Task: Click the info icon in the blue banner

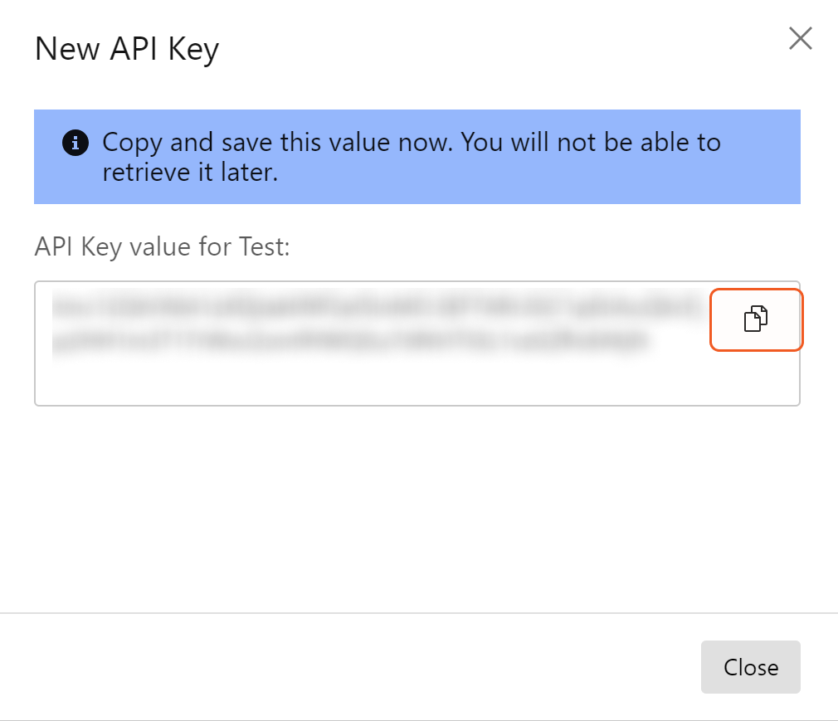Action: [75, 144]
